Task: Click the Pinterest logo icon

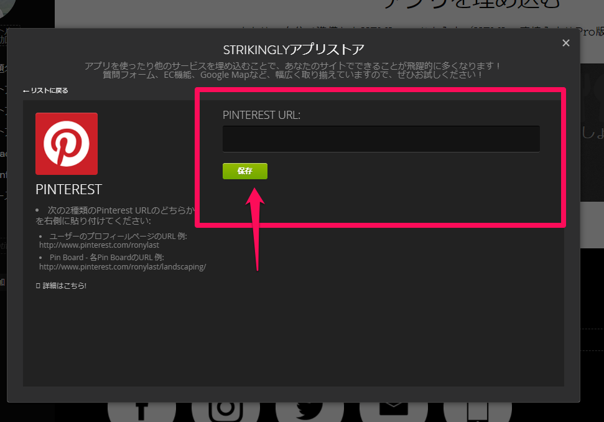Action: coord(67,144)
